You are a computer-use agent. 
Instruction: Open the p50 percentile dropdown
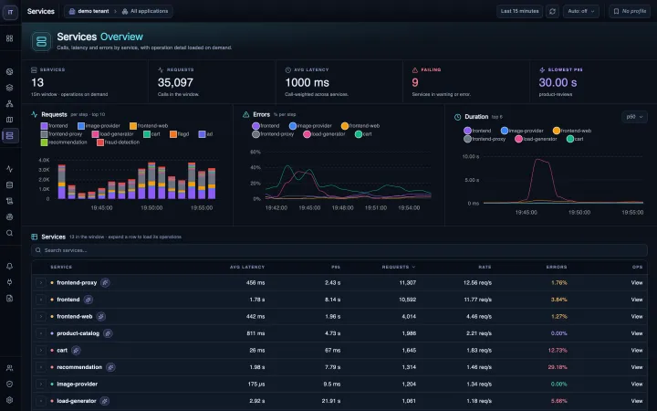[x=634, y=117]
